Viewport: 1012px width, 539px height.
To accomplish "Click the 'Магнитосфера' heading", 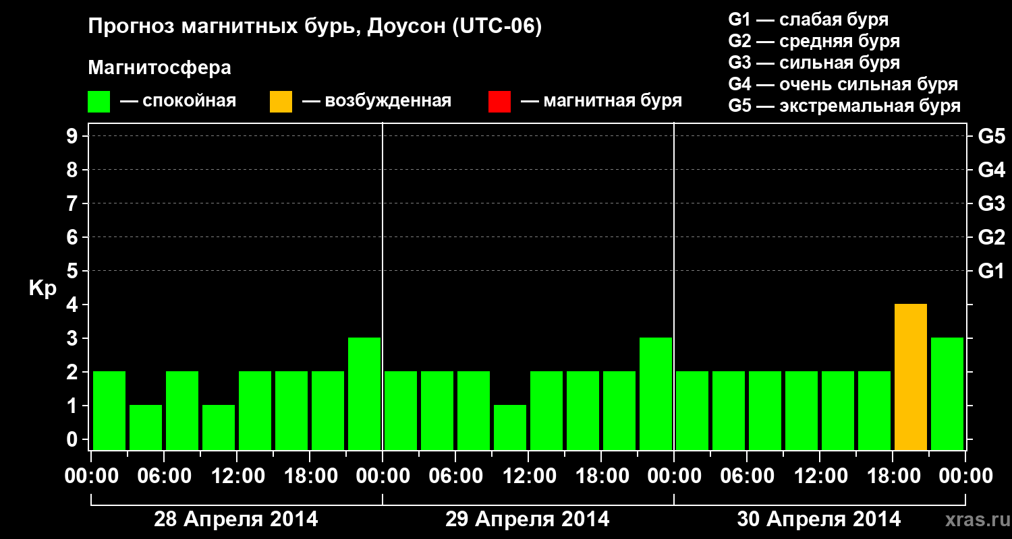I will [x=160, y=68].
